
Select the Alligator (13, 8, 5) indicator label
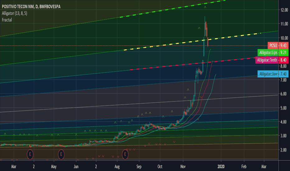coord(14,13)
